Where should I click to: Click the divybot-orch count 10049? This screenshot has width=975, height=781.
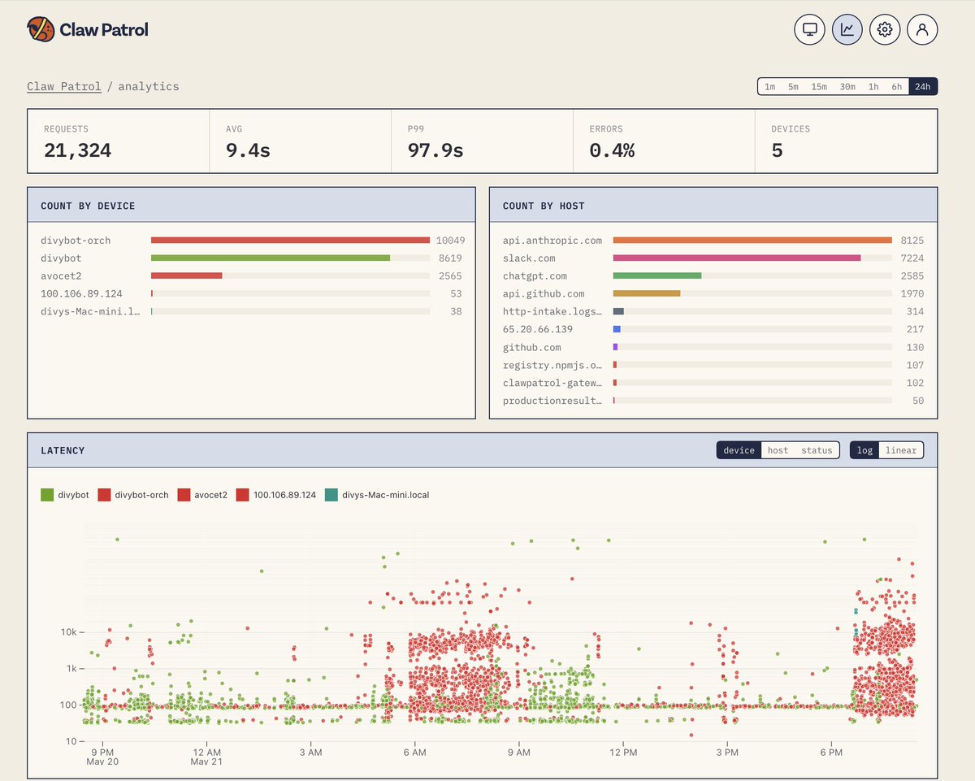click(449, 241)
